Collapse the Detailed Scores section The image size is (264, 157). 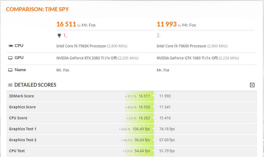pyautogui.click(x=252, y=85)
